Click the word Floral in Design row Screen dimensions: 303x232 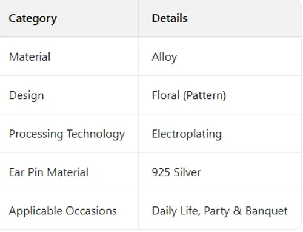click(x=165, y=95)
